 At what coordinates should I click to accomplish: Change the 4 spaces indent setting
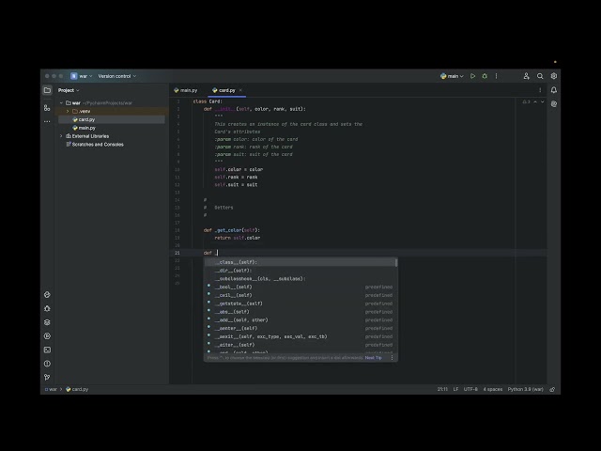pyautogui.click(x=493, y=389)
